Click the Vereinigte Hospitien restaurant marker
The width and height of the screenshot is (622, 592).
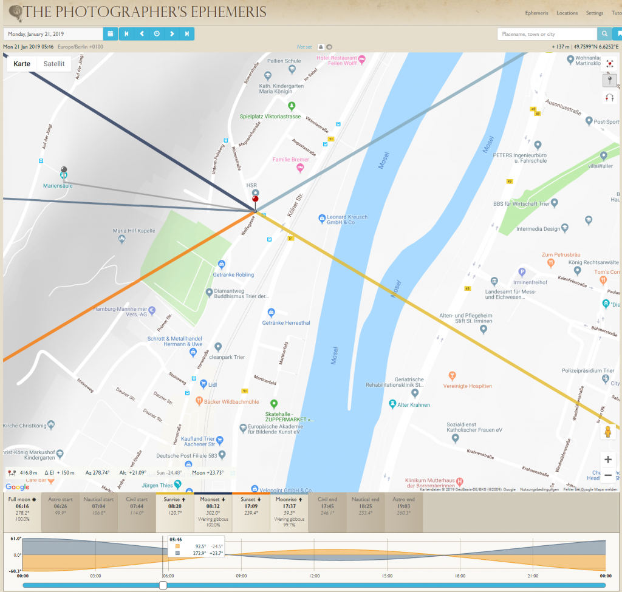(452, 375)
